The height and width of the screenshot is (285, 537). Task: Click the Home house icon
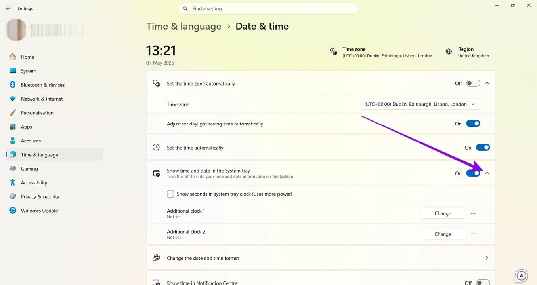click(x=13, y=57)
